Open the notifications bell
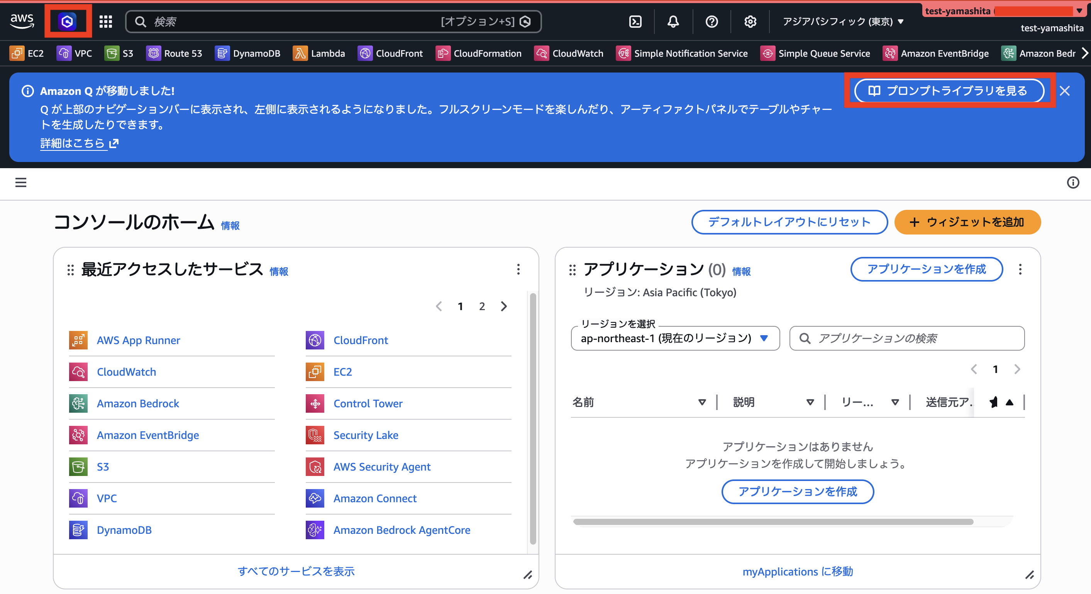 [673, 22]
